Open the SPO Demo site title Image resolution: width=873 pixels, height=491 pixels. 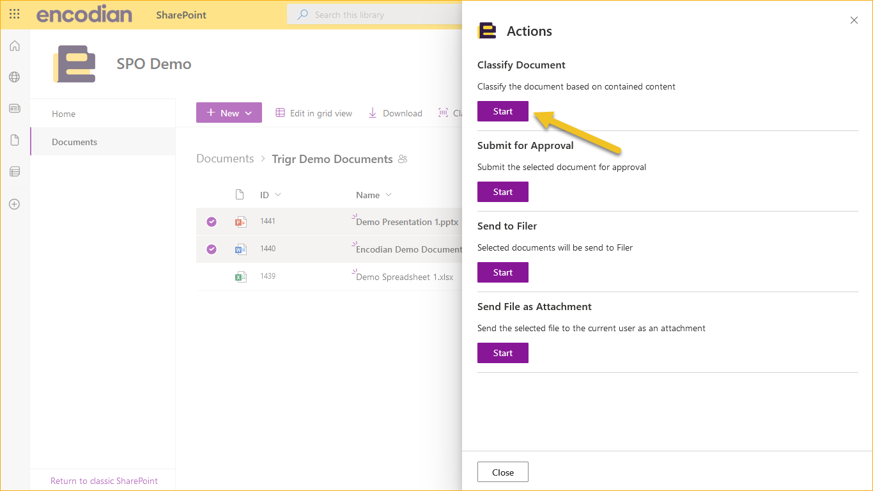pos(154,64)
